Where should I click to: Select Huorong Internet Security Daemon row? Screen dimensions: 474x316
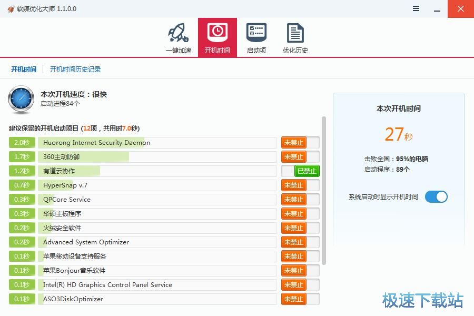[x=157, y=142]
